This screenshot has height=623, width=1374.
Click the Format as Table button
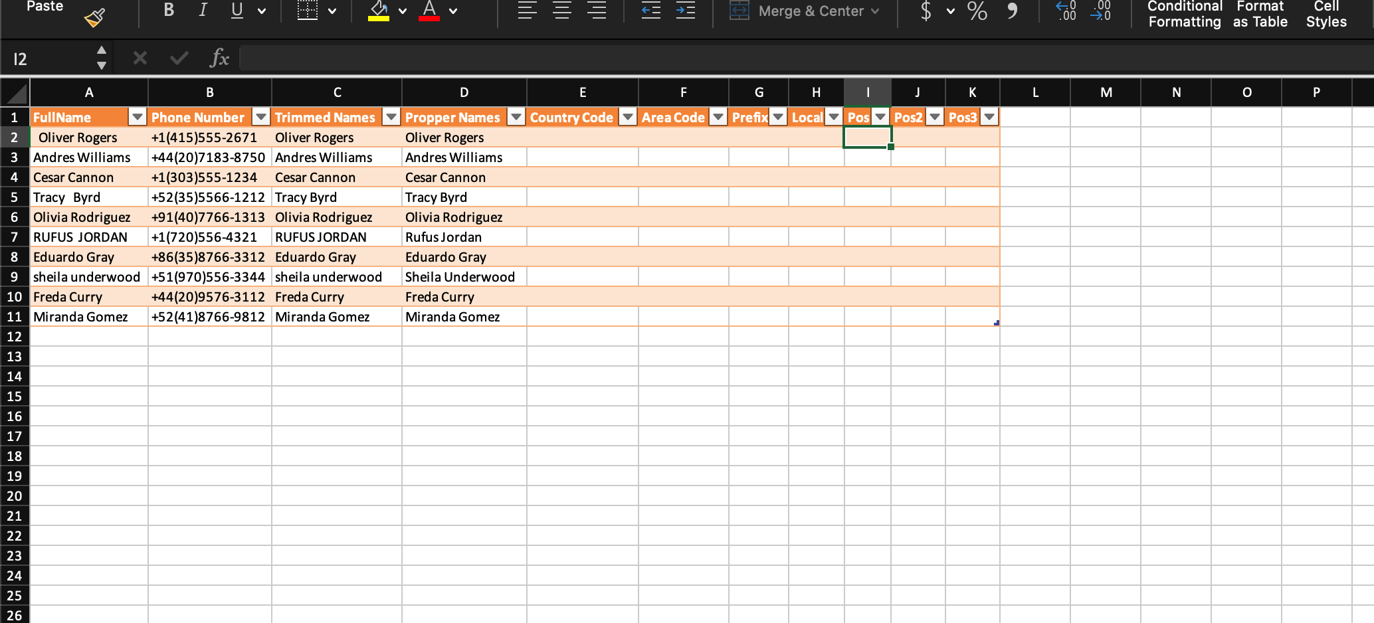point(1260,15)
